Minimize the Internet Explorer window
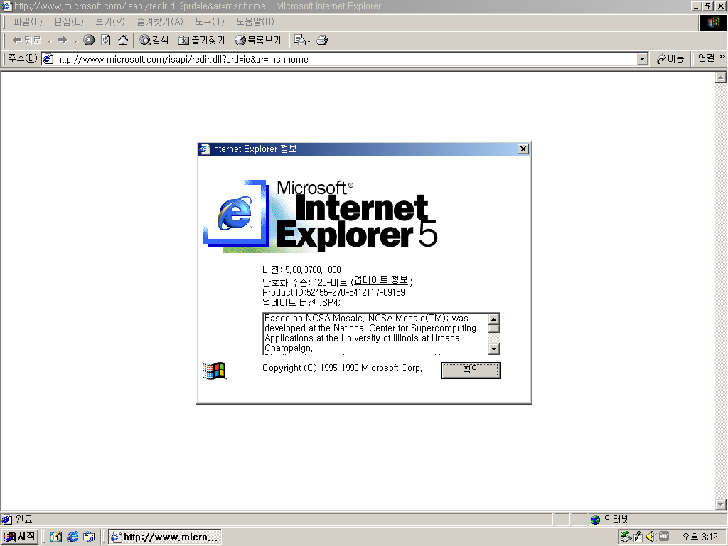Image resolution: width=728 pixels, height=546 pixels. click(x=696, y=6)
